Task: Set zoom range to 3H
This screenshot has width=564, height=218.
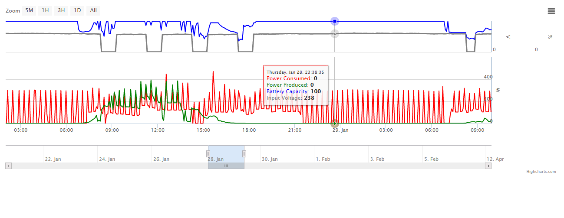Action: (61, 10)
